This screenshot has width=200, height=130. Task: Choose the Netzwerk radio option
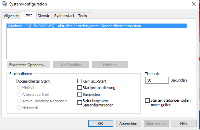[19, 107]
